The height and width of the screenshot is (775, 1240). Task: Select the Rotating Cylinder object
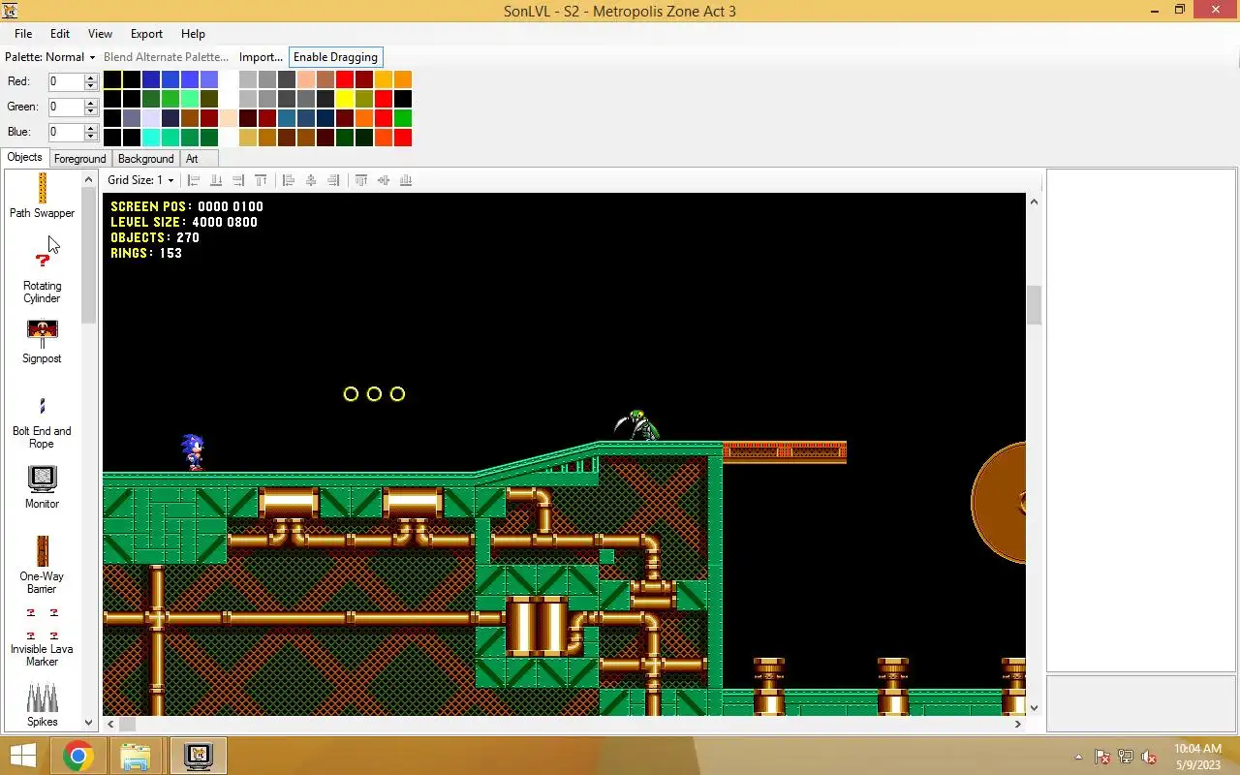tap(42, 277)
